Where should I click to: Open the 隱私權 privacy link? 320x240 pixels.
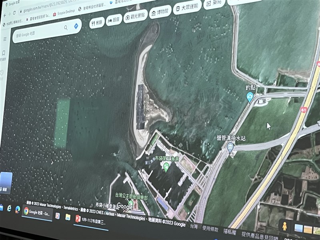tap(230, 232)
